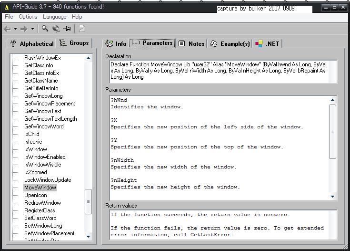Open the Language menu

click(54, 17)
